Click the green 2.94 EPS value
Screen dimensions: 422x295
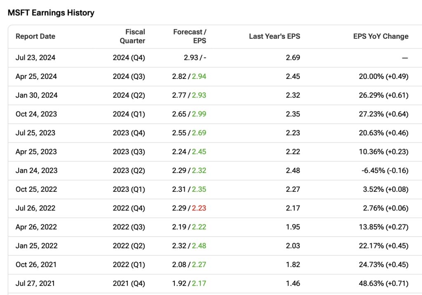click(199, 76)
